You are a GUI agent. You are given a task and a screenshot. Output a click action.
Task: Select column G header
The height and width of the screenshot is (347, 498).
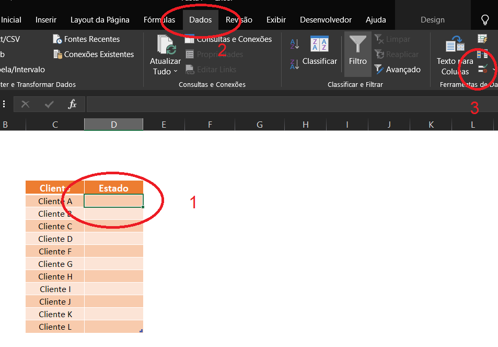click(x=260, y=125)
